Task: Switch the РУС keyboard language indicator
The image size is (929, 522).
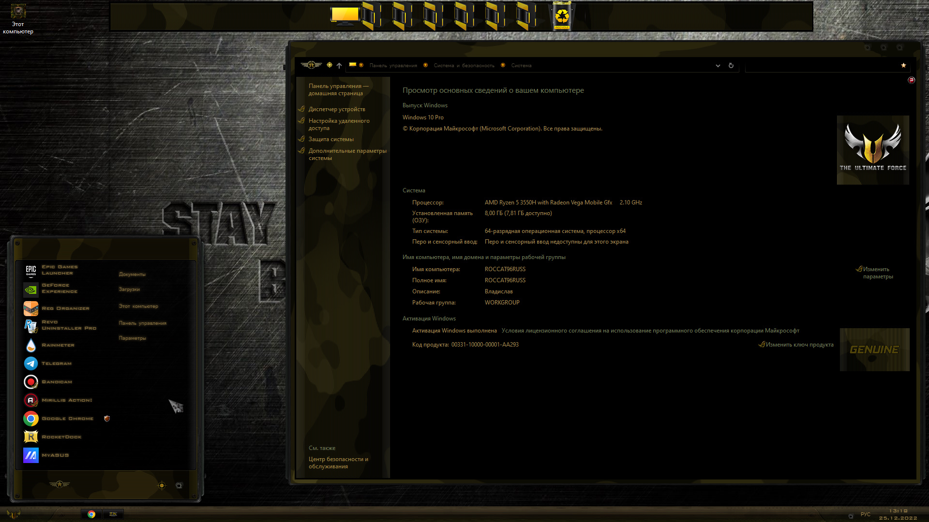Action: [x=865, y=515]
